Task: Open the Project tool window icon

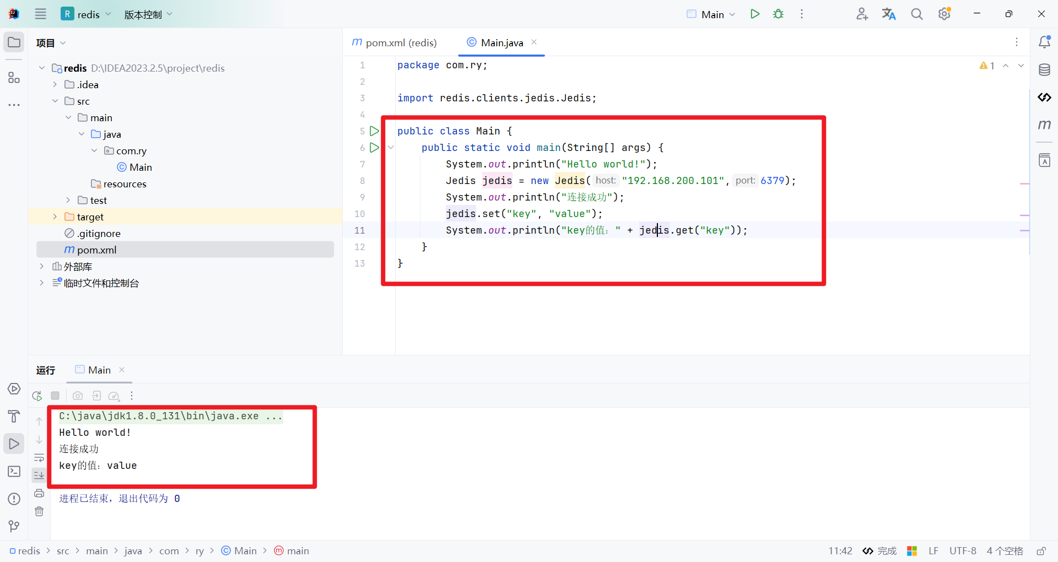Action: tap(14, 42)
